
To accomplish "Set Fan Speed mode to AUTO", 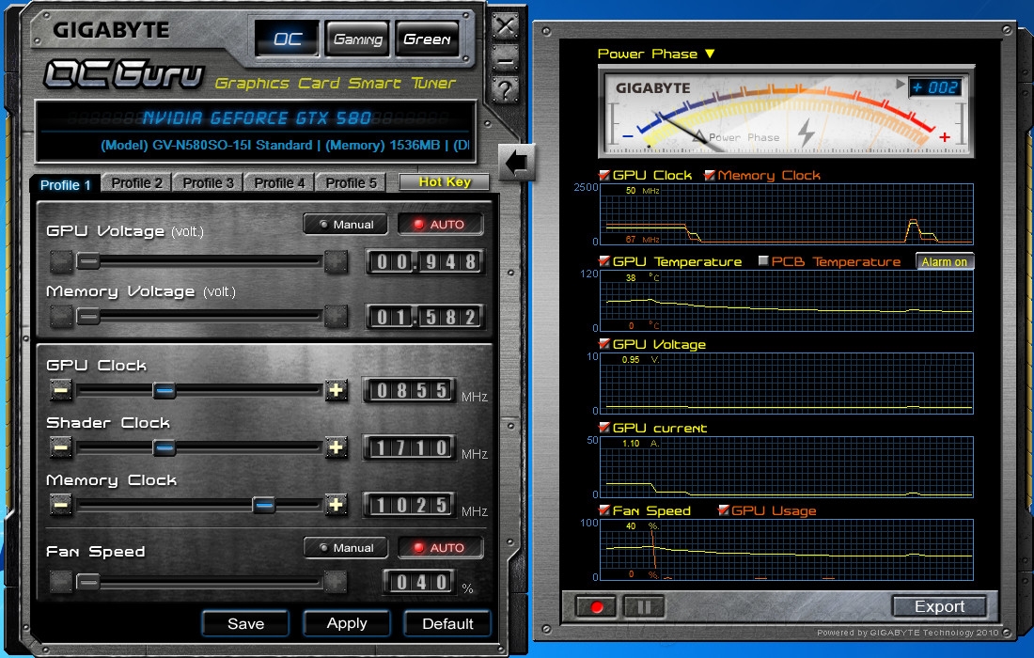I will pos(441,547).
